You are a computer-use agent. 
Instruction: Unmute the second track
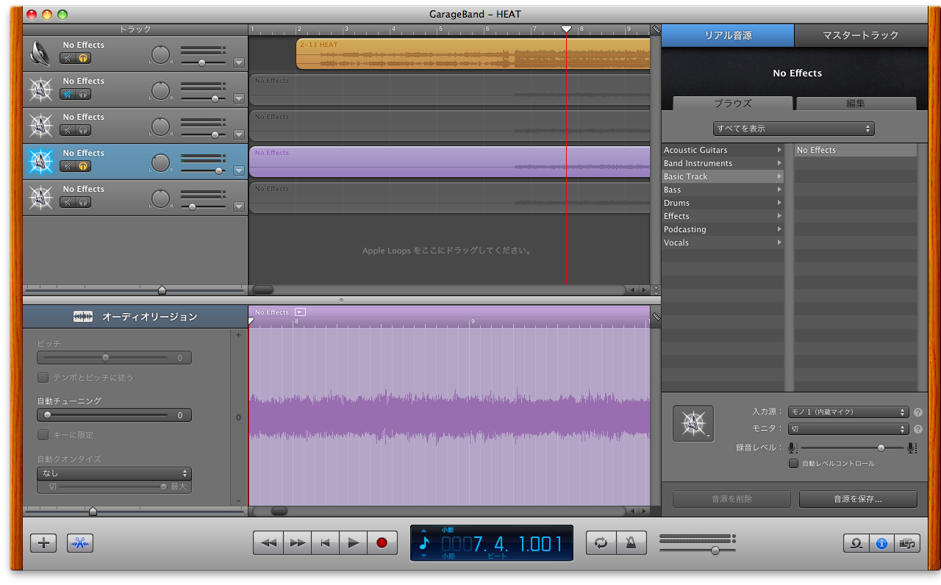(68, 94)
